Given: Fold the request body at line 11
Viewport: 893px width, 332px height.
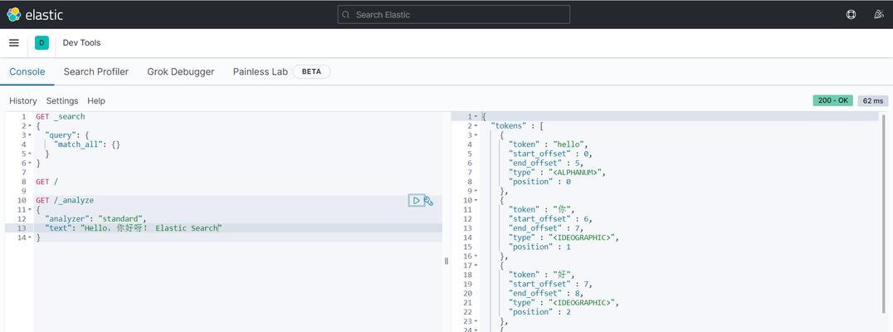Looking at the screenshot, I should (x=30, y=210).
